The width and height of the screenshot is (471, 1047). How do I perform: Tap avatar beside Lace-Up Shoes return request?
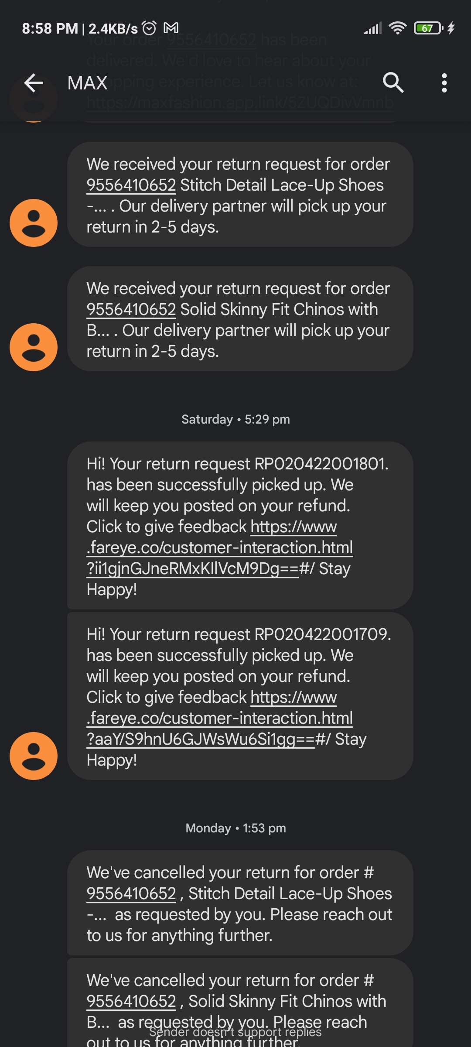coord(34,223)
